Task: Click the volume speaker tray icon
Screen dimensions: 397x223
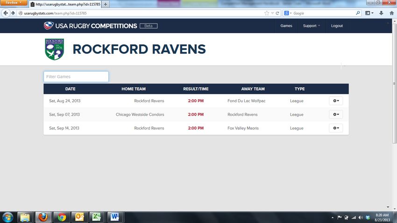Action: (361, 217)
